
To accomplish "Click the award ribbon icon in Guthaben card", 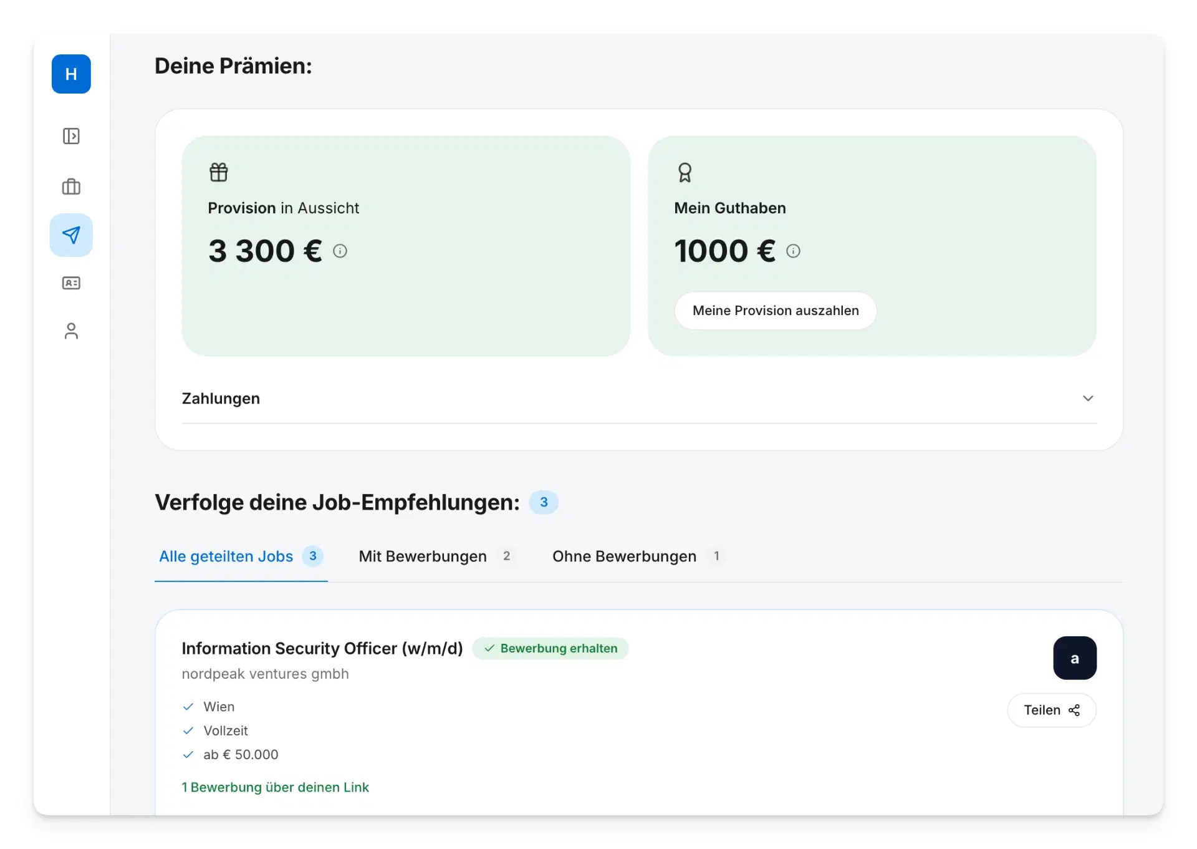I will pyautogui.click(x=685, y=172).
